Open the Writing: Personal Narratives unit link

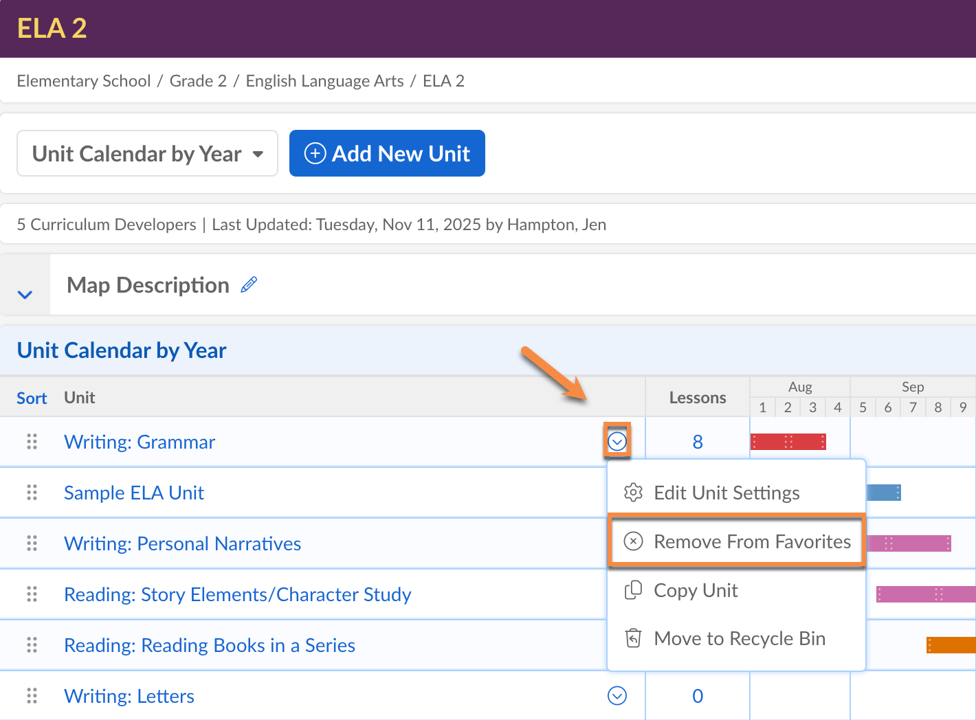182,543
